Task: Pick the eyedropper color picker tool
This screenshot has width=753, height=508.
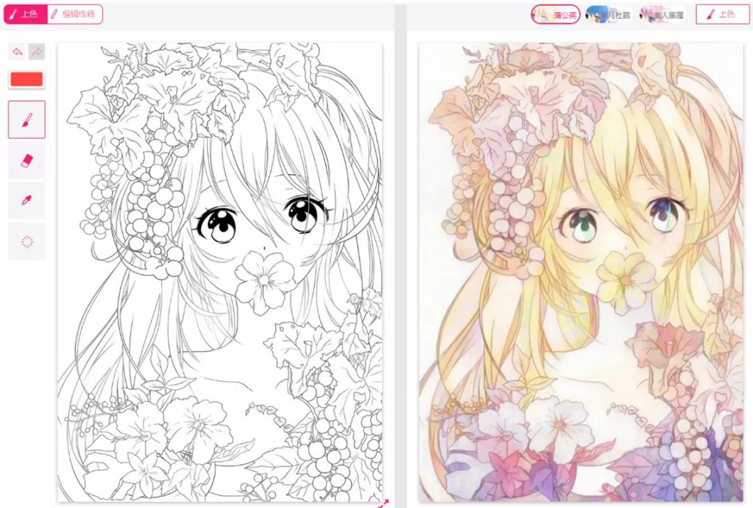Action: pyautogui.click(x=27, y=200)
